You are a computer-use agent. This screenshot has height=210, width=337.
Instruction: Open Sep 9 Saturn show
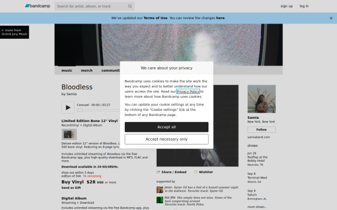click(x=257, y=194)
